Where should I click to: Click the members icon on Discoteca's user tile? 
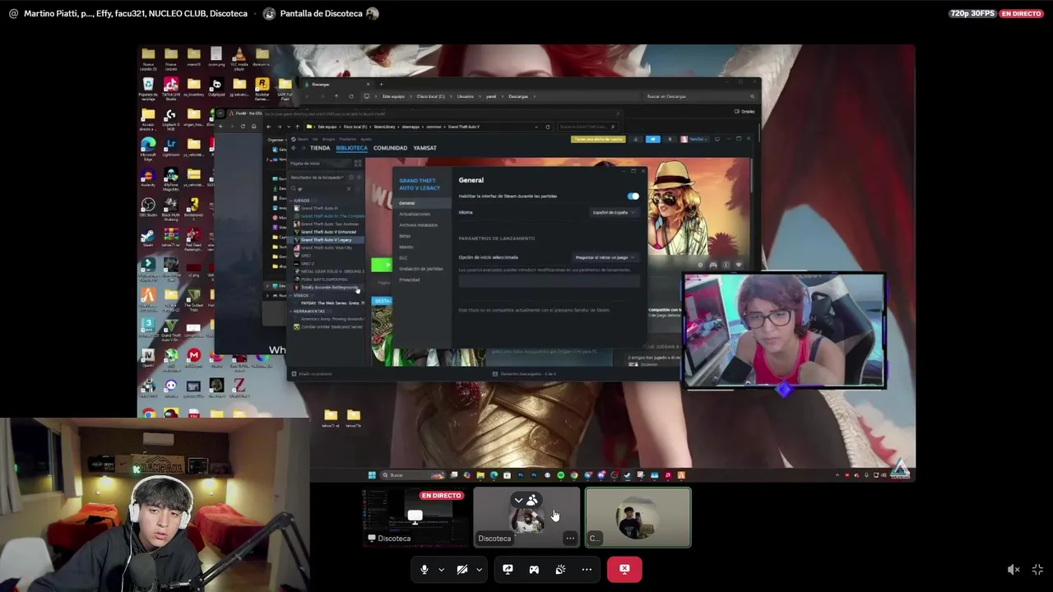[x=532, y=500]
